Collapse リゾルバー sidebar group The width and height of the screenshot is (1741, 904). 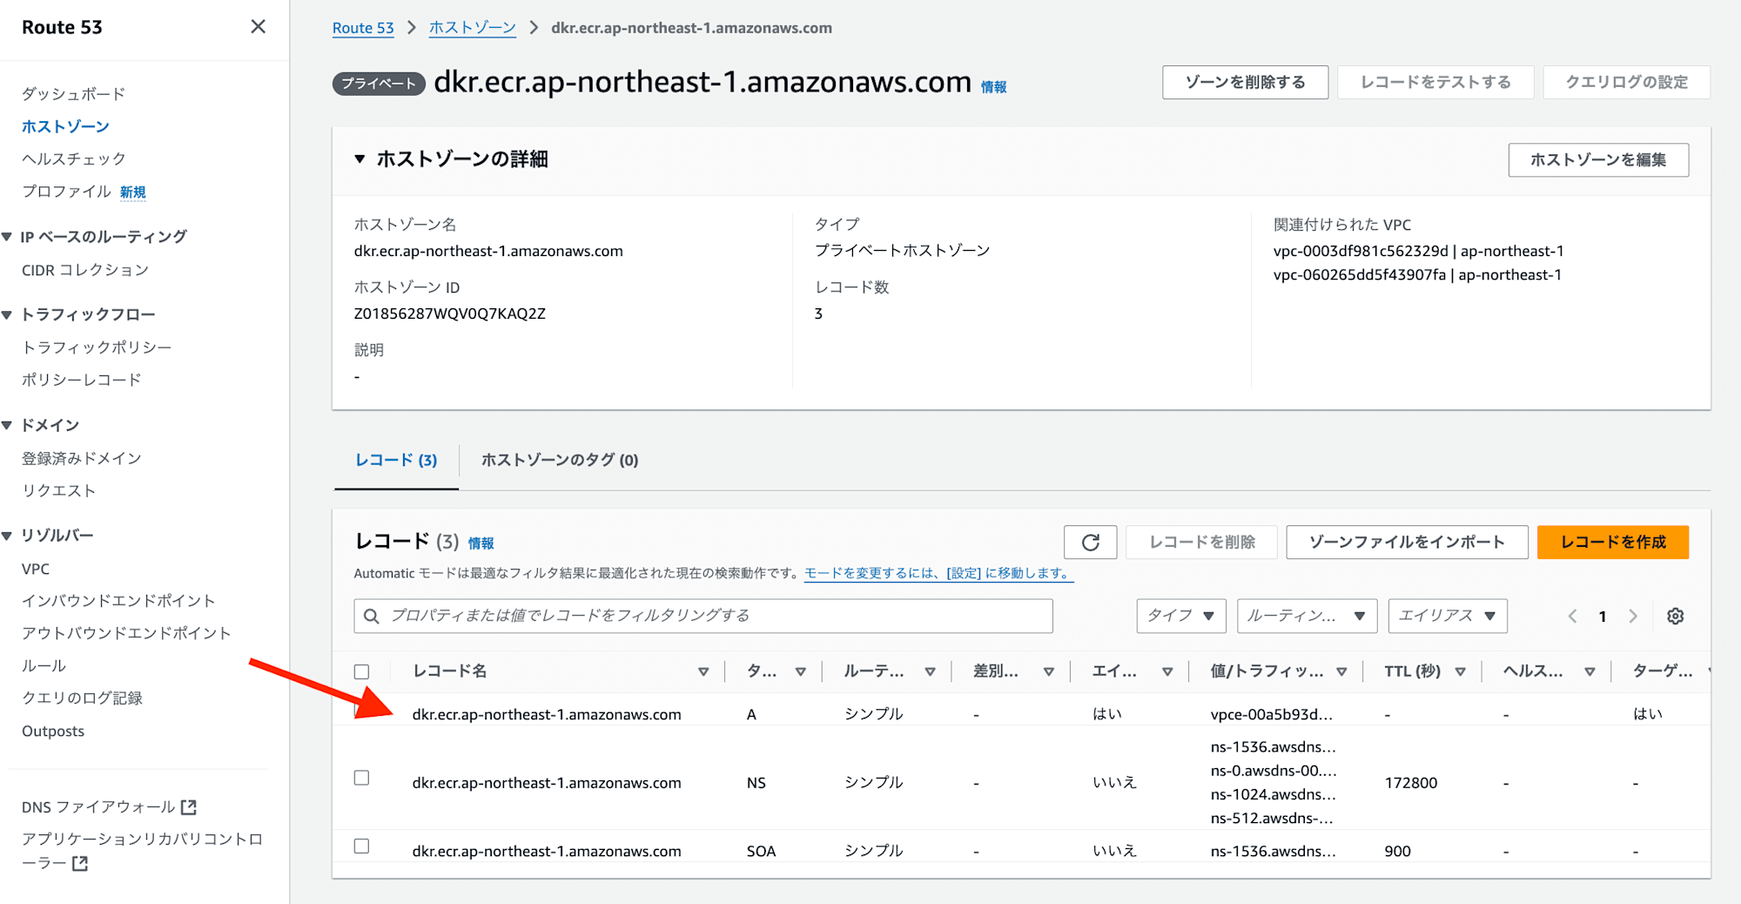click(x=7, y=536)
